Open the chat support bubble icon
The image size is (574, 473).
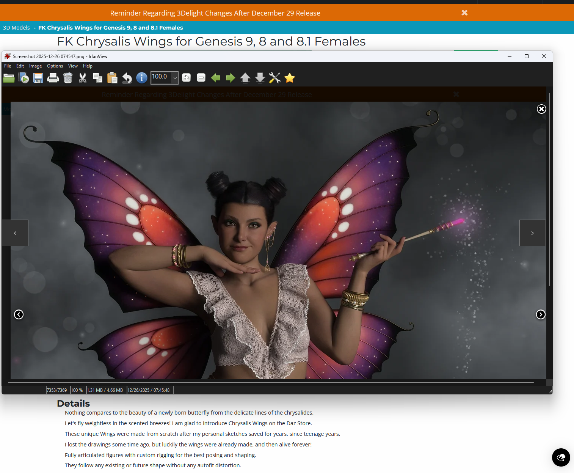(561, 457)
